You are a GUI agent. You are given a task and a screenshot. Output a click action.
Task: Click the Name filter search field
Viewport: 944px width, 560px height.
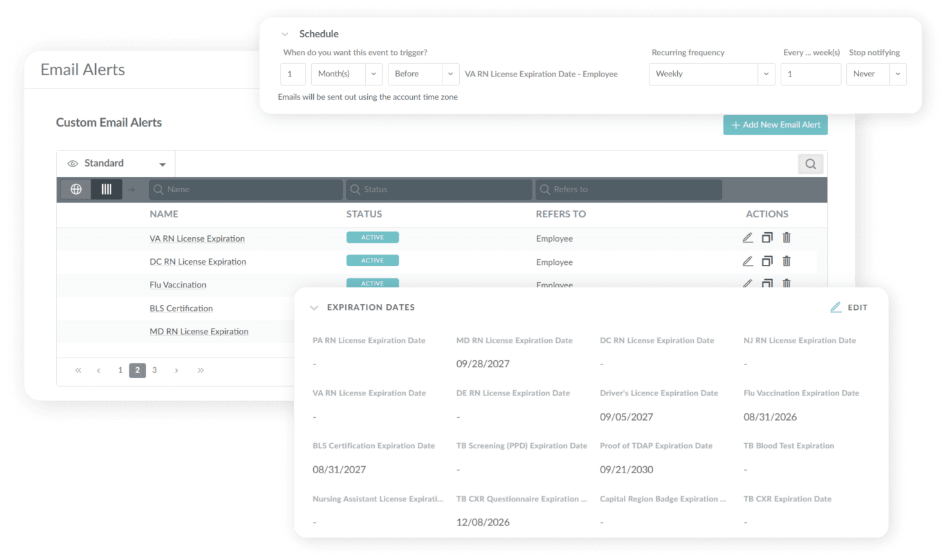pos(245,189)
